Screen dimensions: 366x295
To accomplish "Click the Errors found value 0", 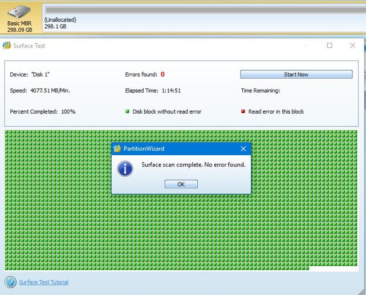I will pyautogui.click(x=162, y=74).
